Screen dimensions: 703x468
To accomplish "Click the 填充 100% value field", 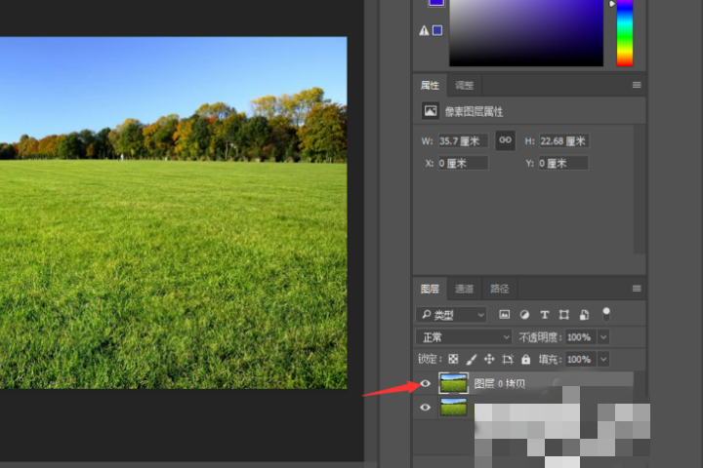I will [580, 359].
